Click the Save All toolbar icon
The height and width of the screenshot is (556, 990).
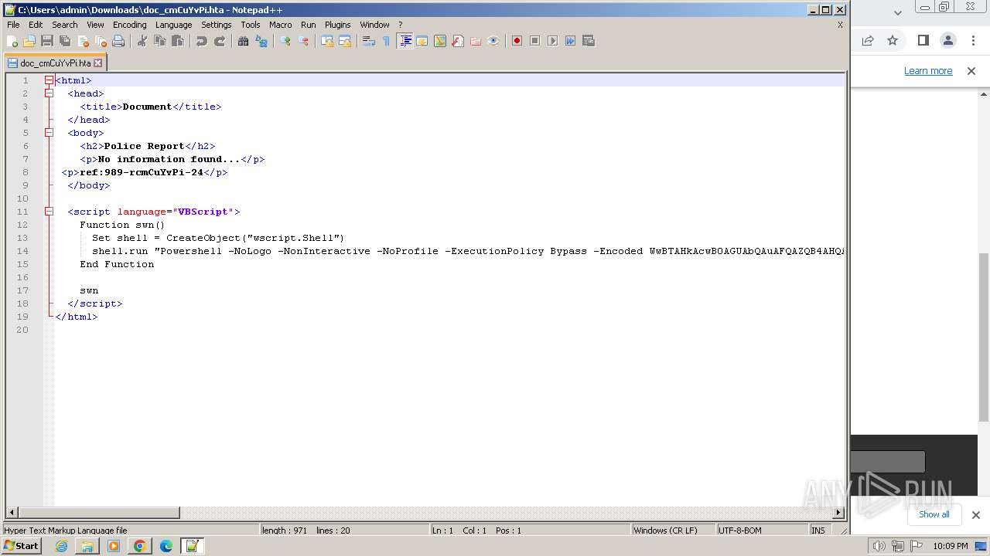[65, 41]
